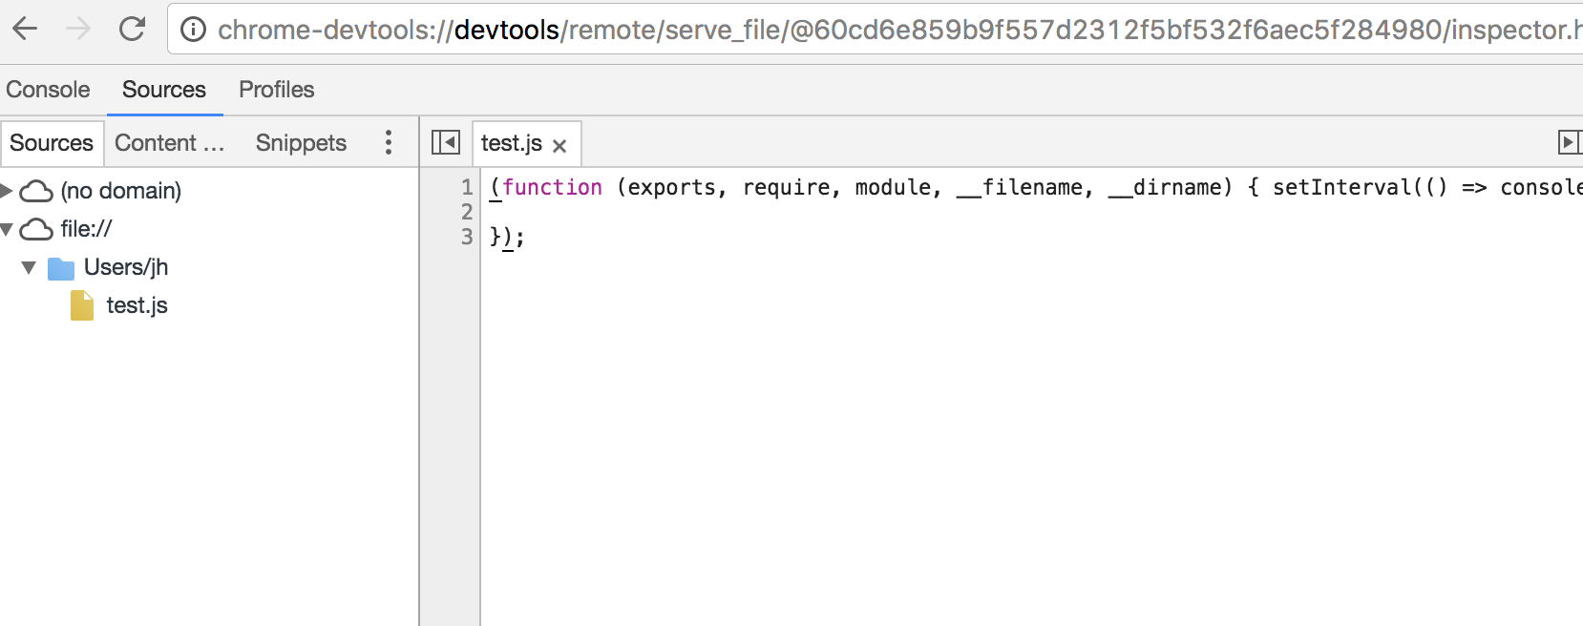Open the Content scripts navigator tab
This screenshot has width=1583, height=626.
coord(169,143)
